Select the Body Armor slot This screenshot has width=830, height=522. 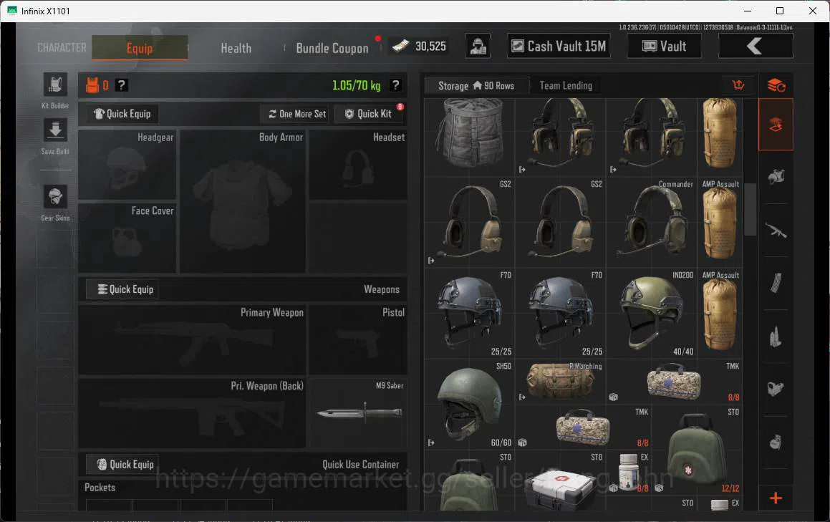[x=243, y=201]
